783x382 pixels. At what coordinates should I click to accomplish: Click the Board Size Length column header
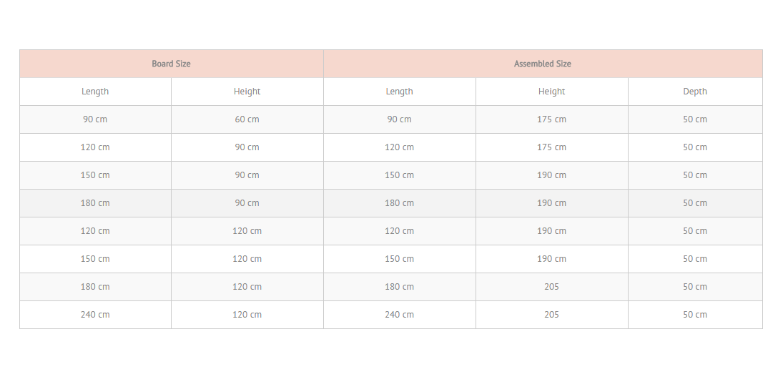coord(95,92)
